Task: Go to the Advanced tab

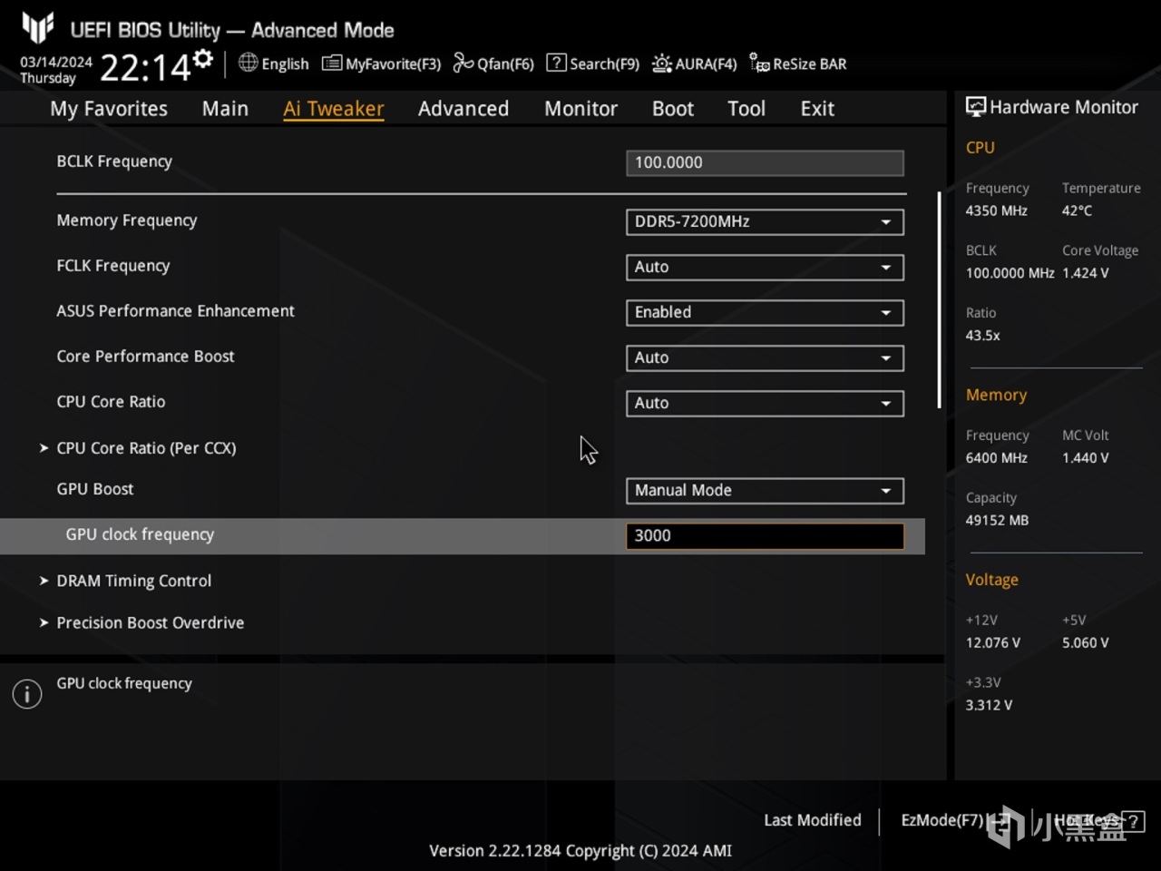Action: click(463, 109)
